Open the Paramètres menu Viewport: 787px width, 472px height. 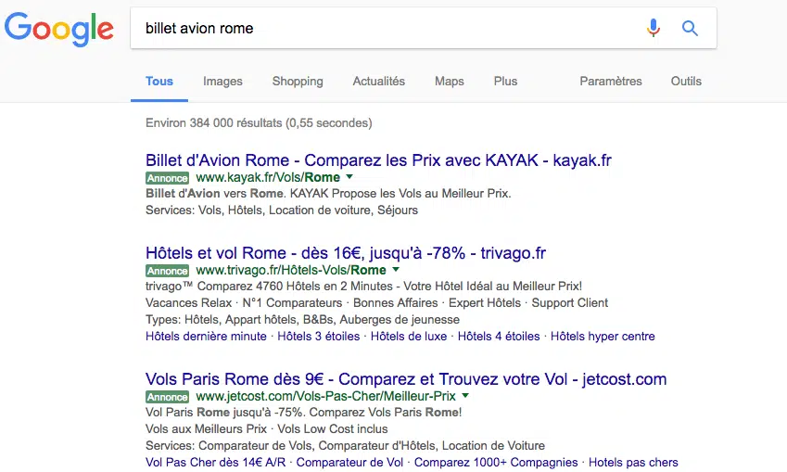(611, 82)
